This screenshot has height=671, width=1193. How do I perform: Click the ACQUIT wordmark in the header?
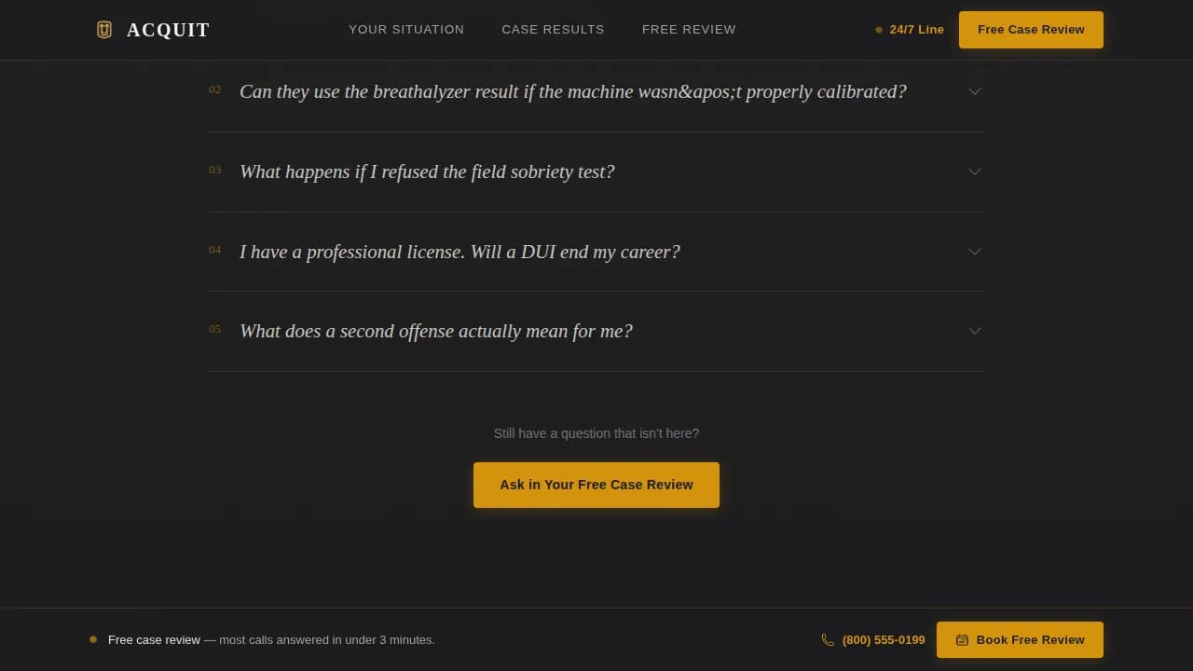click(168, 29)
